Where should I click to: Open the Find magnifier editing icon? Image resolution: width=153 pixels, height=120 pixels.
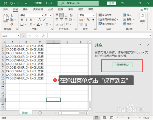coord(142,16)
